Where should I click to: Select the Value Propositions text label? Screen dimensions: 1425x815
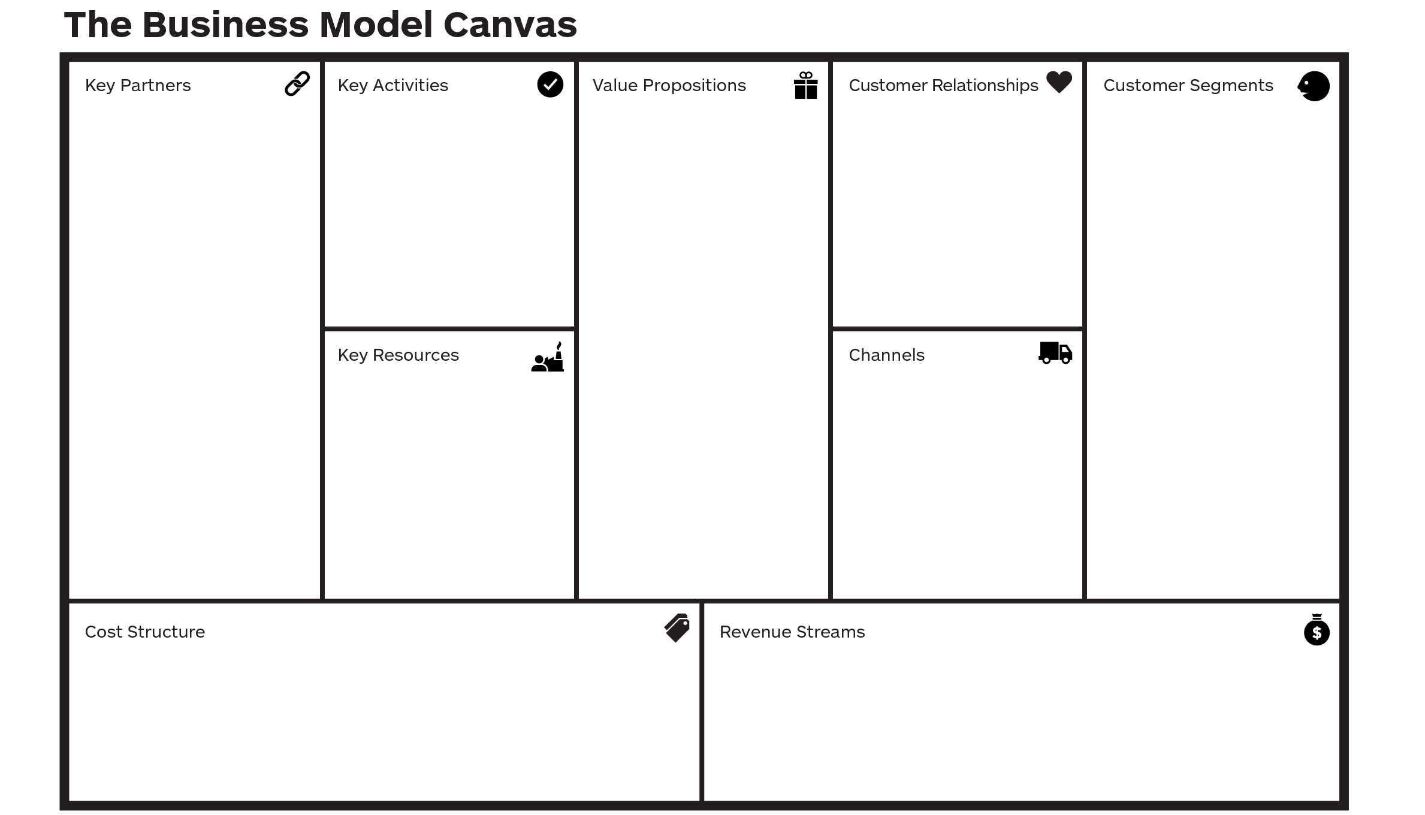[x=669, y=86]
